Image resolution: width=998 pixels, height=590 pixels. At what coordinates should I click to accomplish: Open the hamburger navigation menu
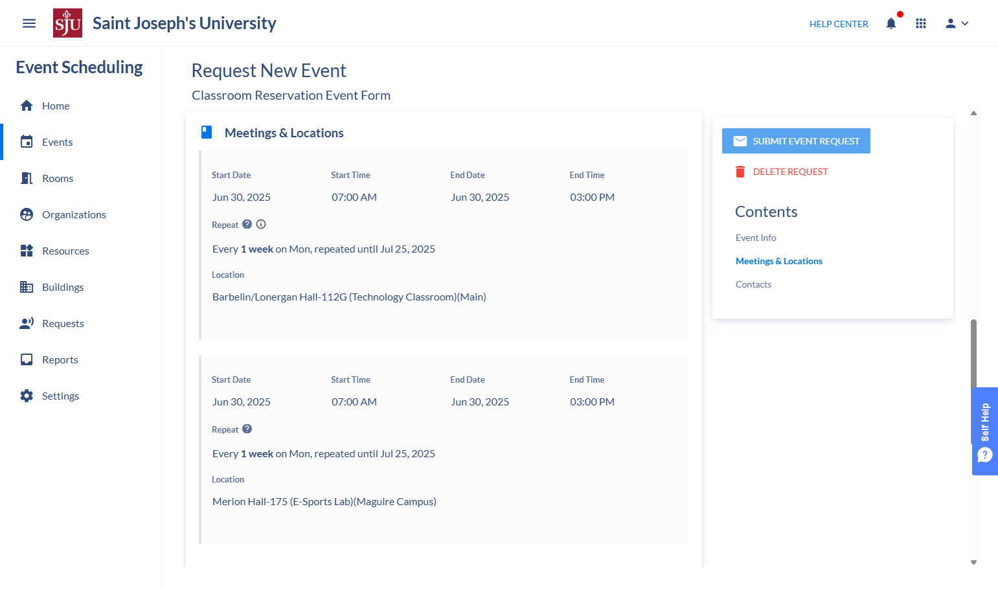pyautogui.click(x=29, y=23)
